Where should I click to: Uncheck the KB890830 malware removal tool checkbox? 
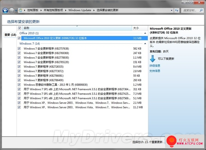coord(19,85)
